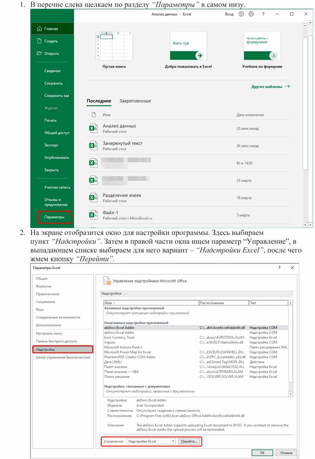Screen dimensions: 315x459
Task: Click the Главная home icon in sidebar
Action: 39,29
